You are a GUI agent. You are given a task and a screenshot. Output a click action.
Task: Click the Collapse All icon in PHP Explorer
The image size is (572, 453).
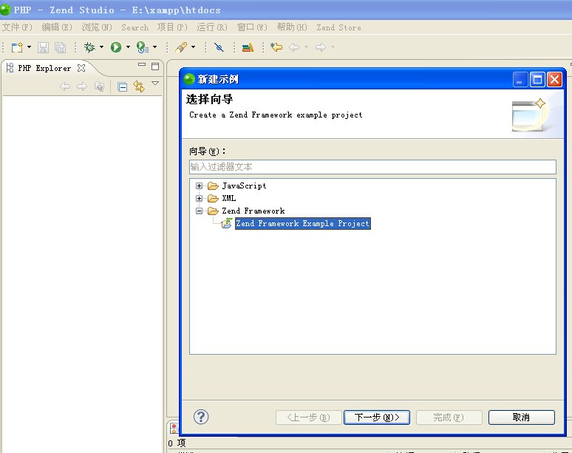point(123,87)
